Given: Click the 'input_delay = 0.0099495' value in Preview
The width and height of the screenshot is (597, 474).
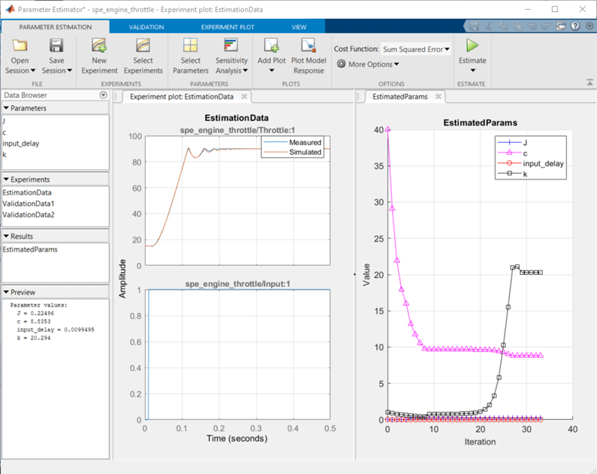Looking at the screenshot, I should point(56,330).
